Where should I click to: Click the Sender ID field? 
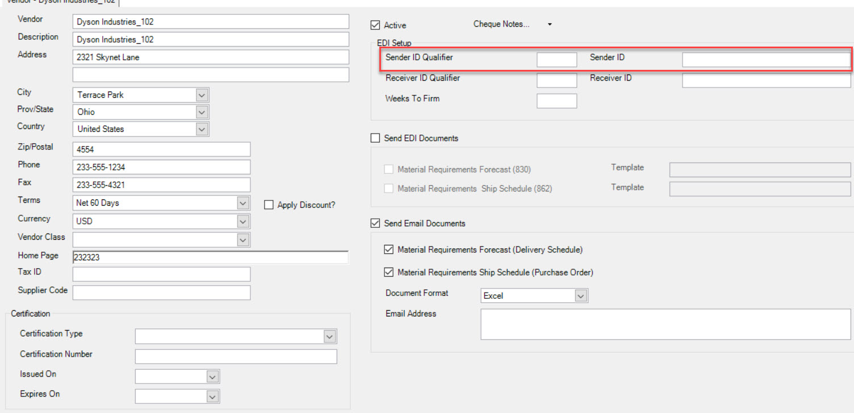[x=767, y=60]
